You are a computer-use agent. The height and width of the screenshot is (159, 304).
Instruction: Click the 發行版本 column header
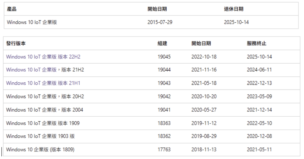coord(14,43)
